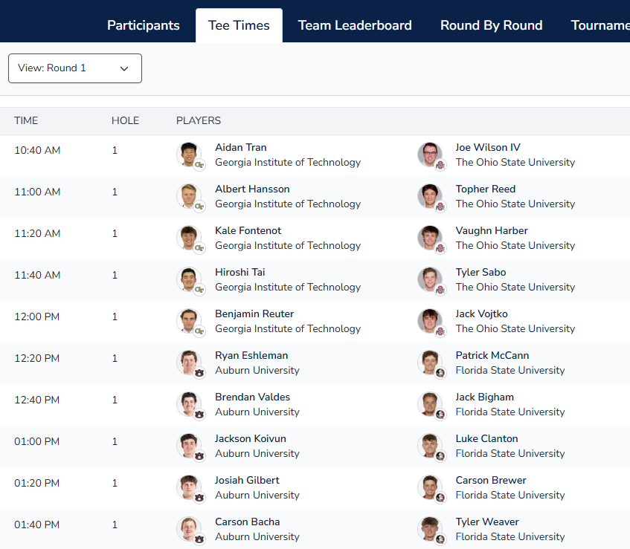Open Jack Vojtko's name link
630x549 pixels.
click(481, 314)
